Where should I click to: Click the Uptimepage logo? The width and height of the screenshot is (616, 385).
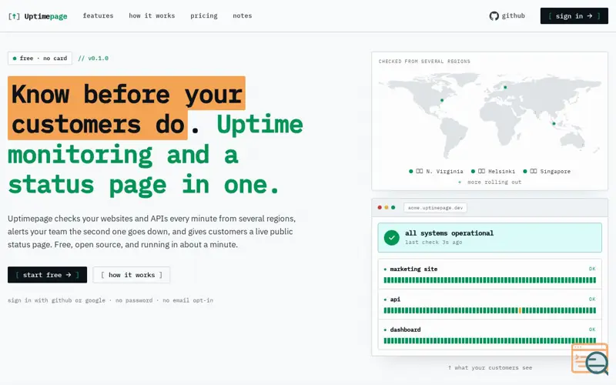38,16
